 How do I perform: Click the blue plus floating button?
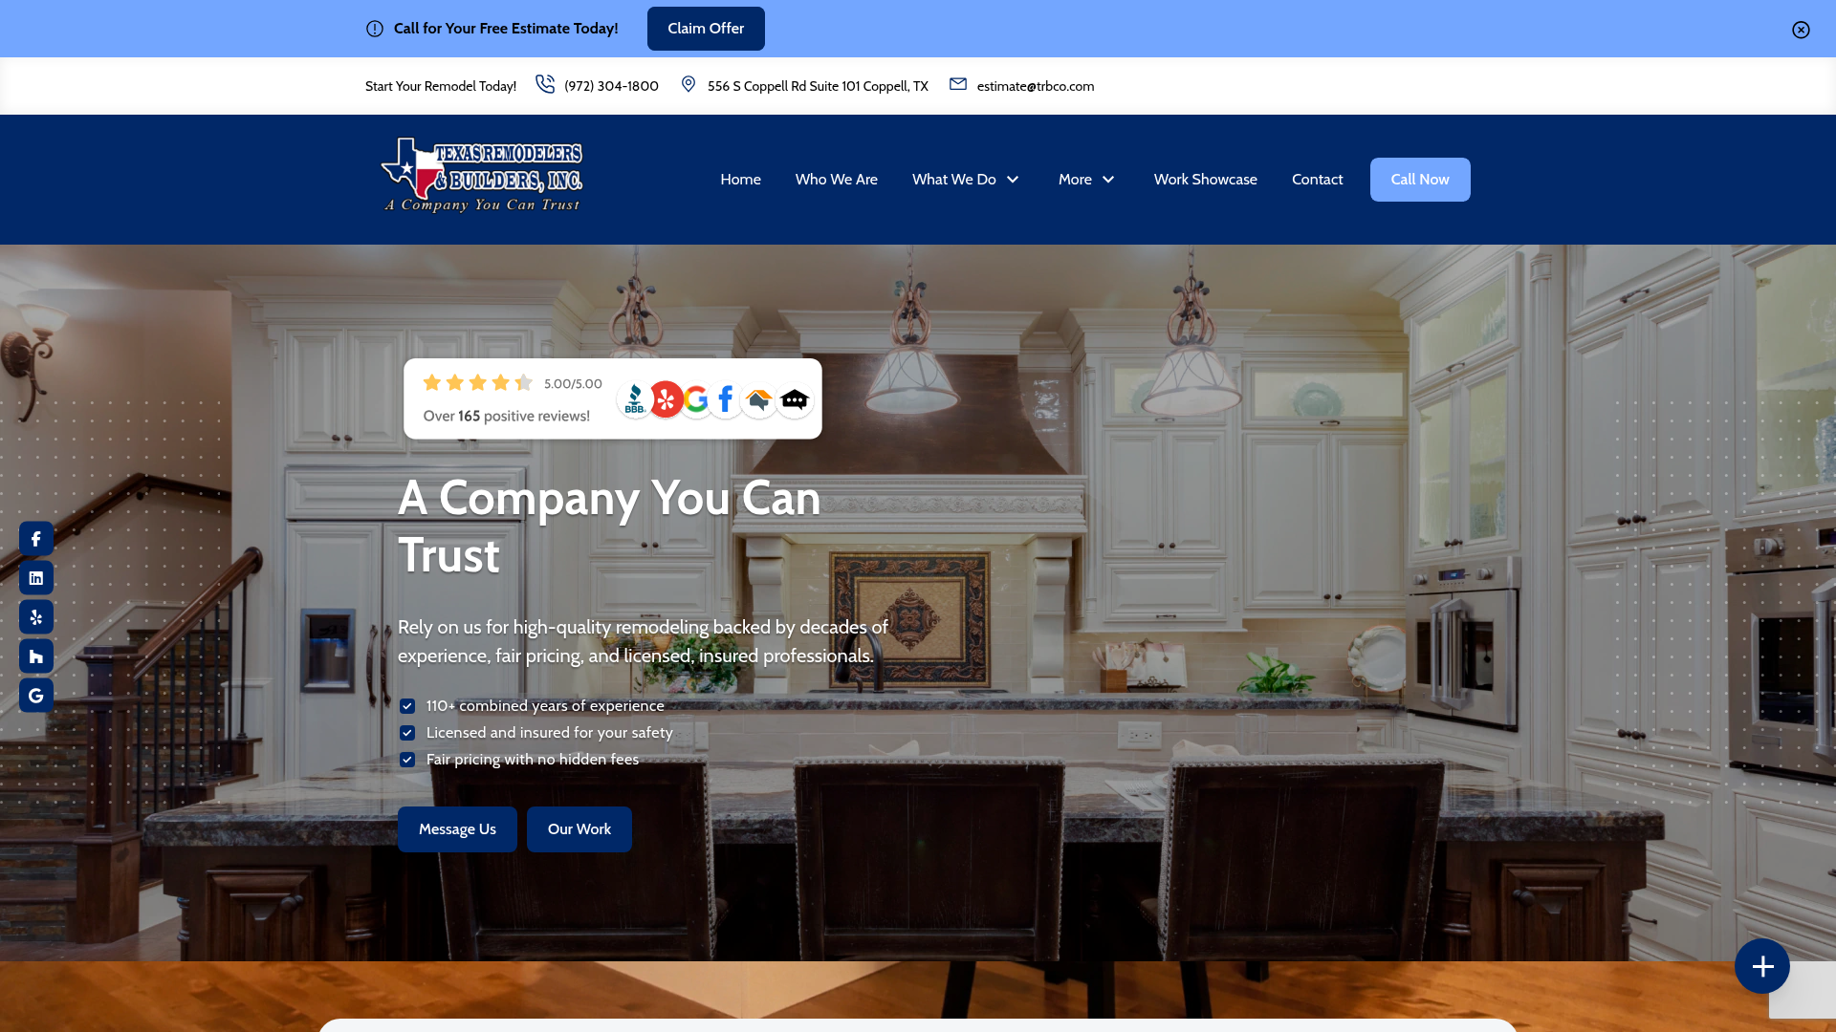tap(1761, 966)
